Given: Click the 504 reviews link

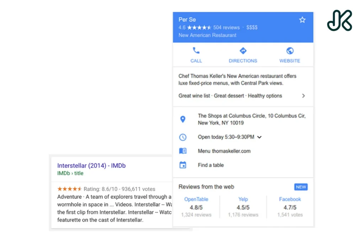Looking at the screenshot, I should coord(226,27).
